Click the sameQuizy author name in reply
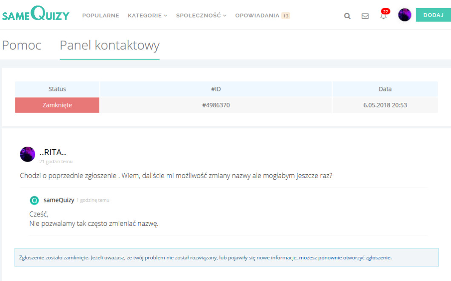Image resolution: width=451 pixels, height=281 pixels. [x=59, y=200]
